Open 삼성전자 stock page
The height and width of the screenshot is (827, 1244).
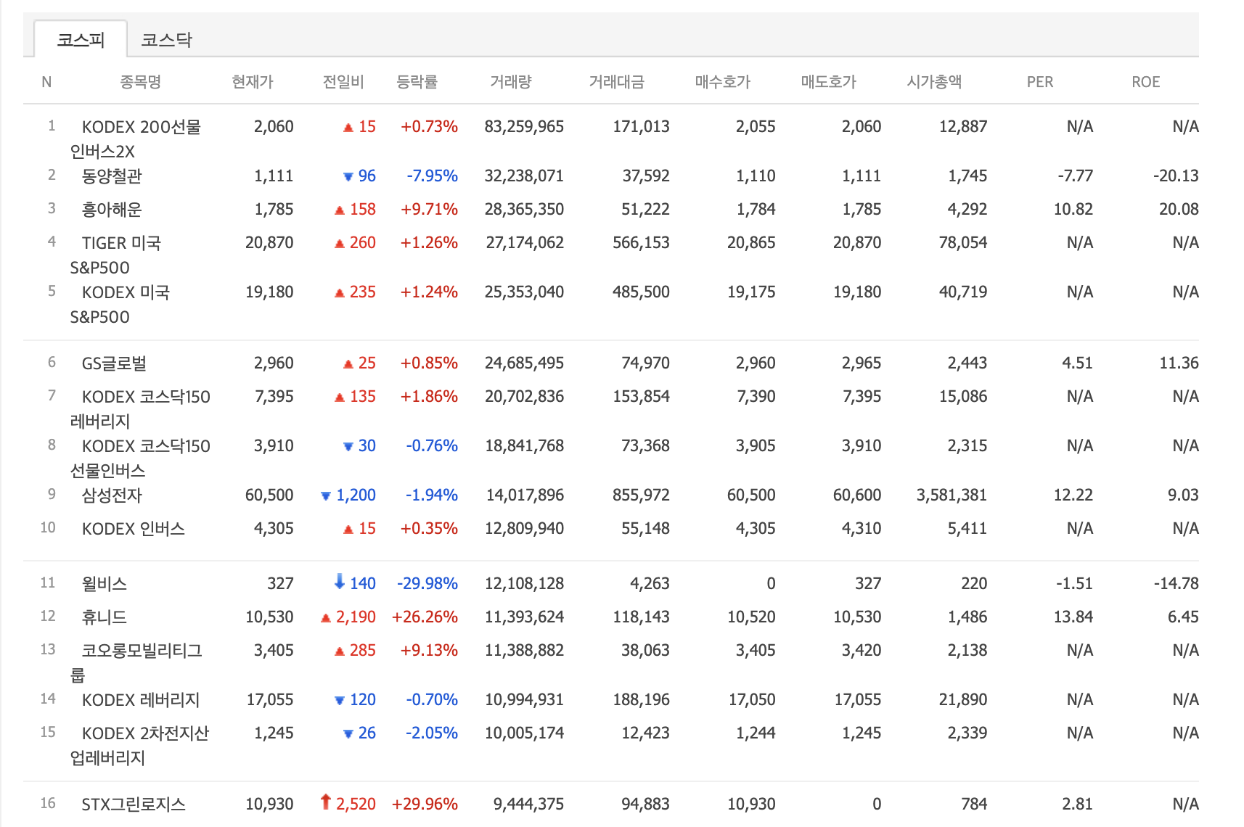point(112,495)
